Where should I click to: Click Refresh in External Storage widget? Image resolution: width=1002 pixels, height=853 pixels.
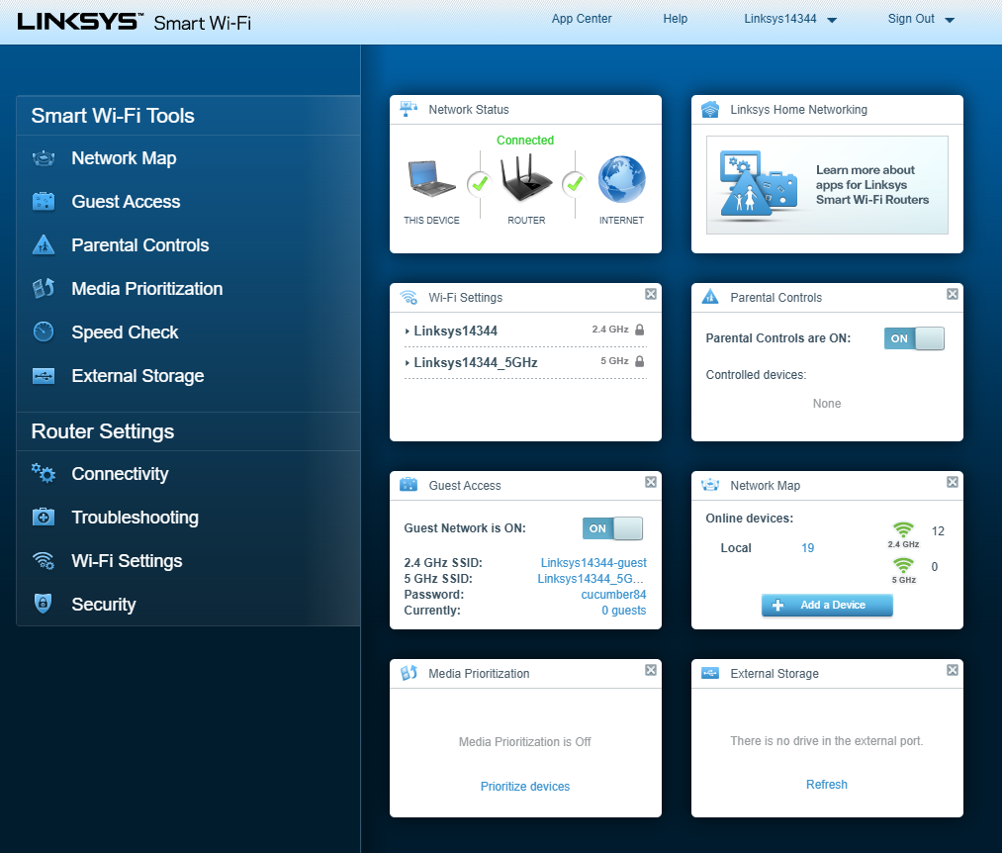(827, 784)
